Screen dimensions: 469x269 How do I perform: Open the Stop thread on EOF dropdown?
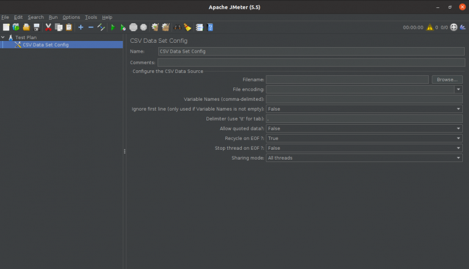pyautogui.click(x=364, y=148)
